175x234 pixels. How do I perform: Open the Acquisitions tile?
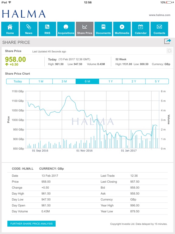(66, 29)
